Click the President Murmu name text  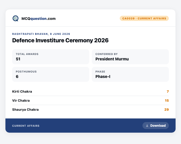pos(112,59)
